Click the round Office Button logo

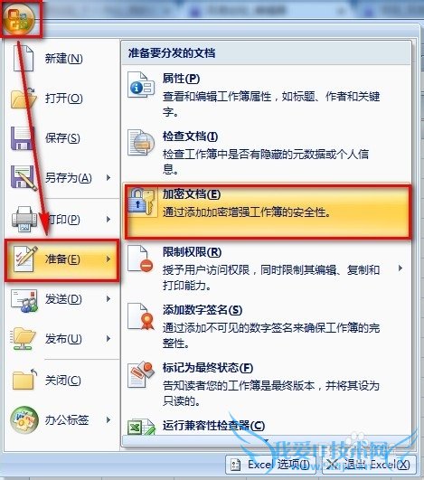click(x=21, y=19)
